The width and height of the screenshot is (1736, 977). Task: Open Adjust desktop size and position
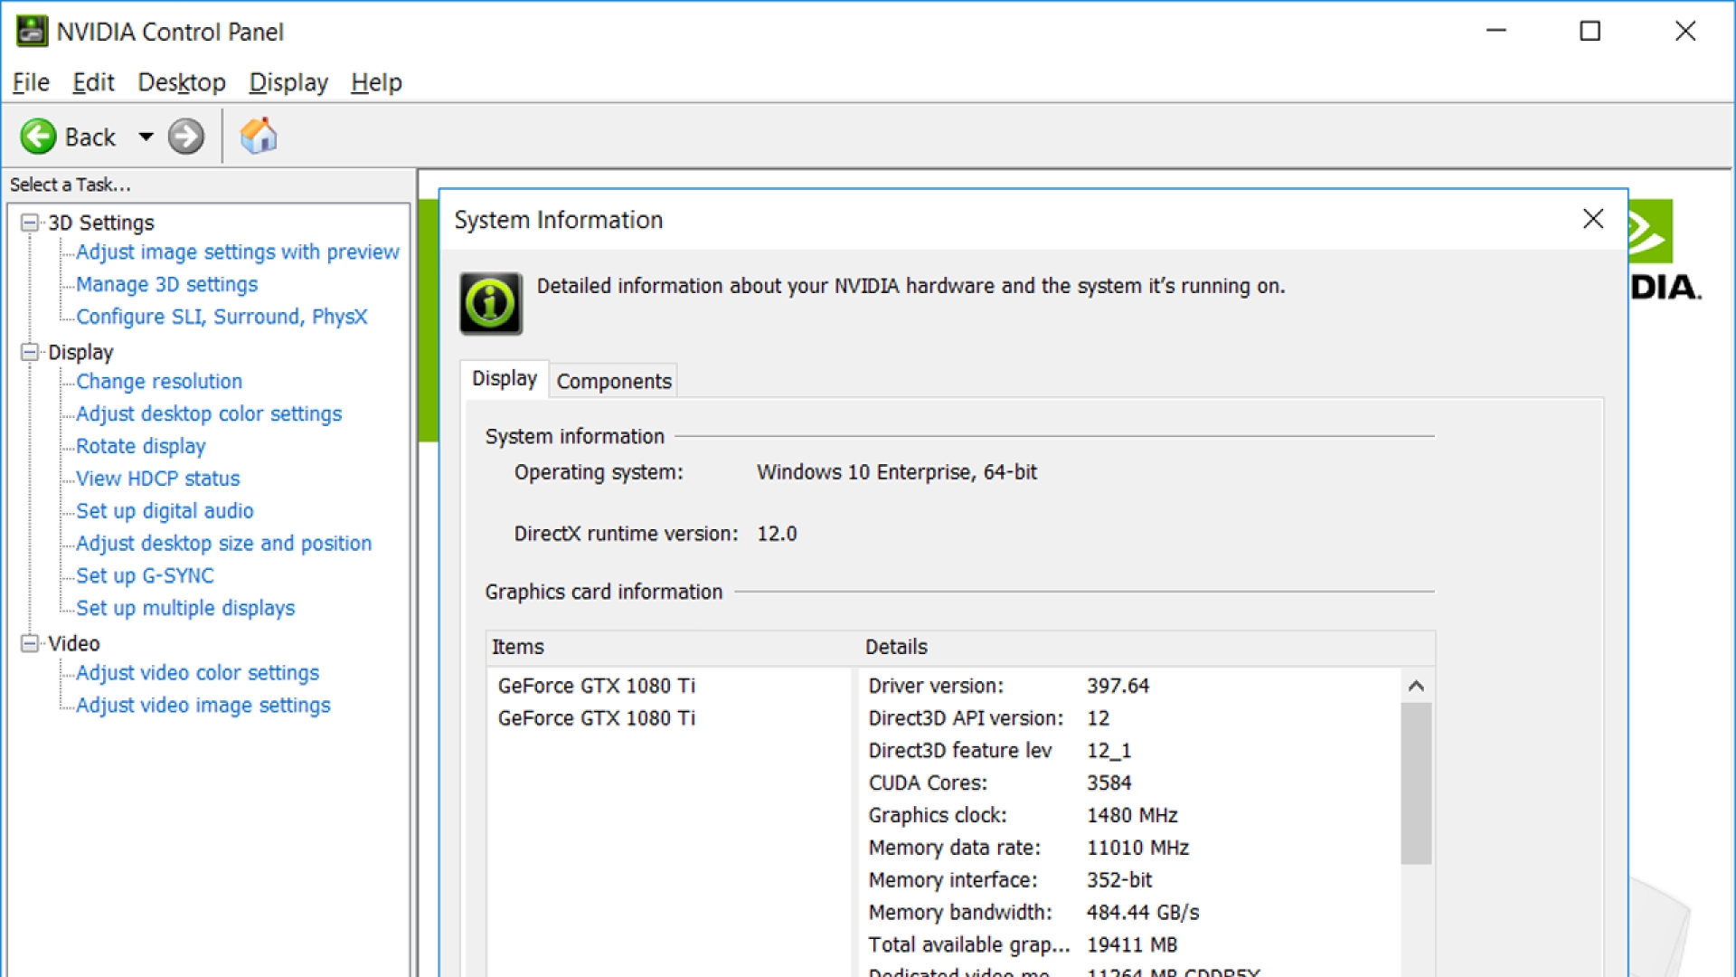tap(224, 543)
